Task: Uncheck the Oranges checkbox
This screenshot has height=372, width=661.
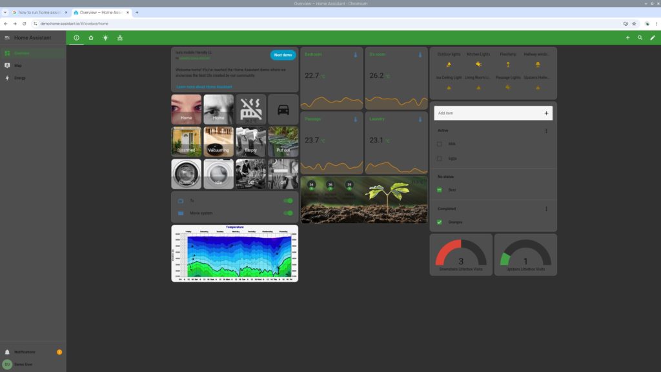Action: [440, 222]
